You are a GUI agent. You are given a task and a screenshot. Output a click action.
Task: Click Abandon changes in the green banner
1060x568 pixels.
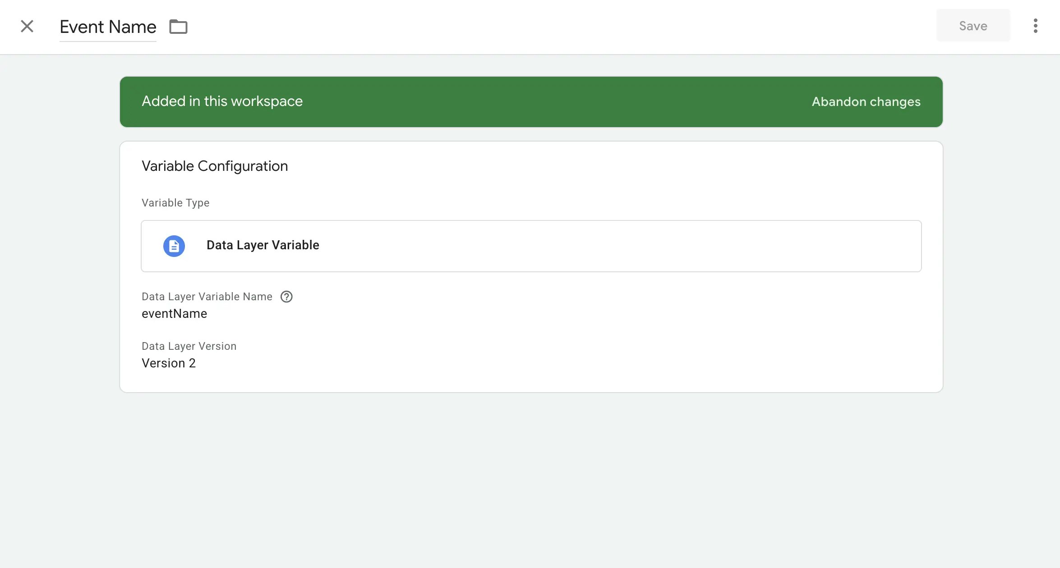coord(866,101)
